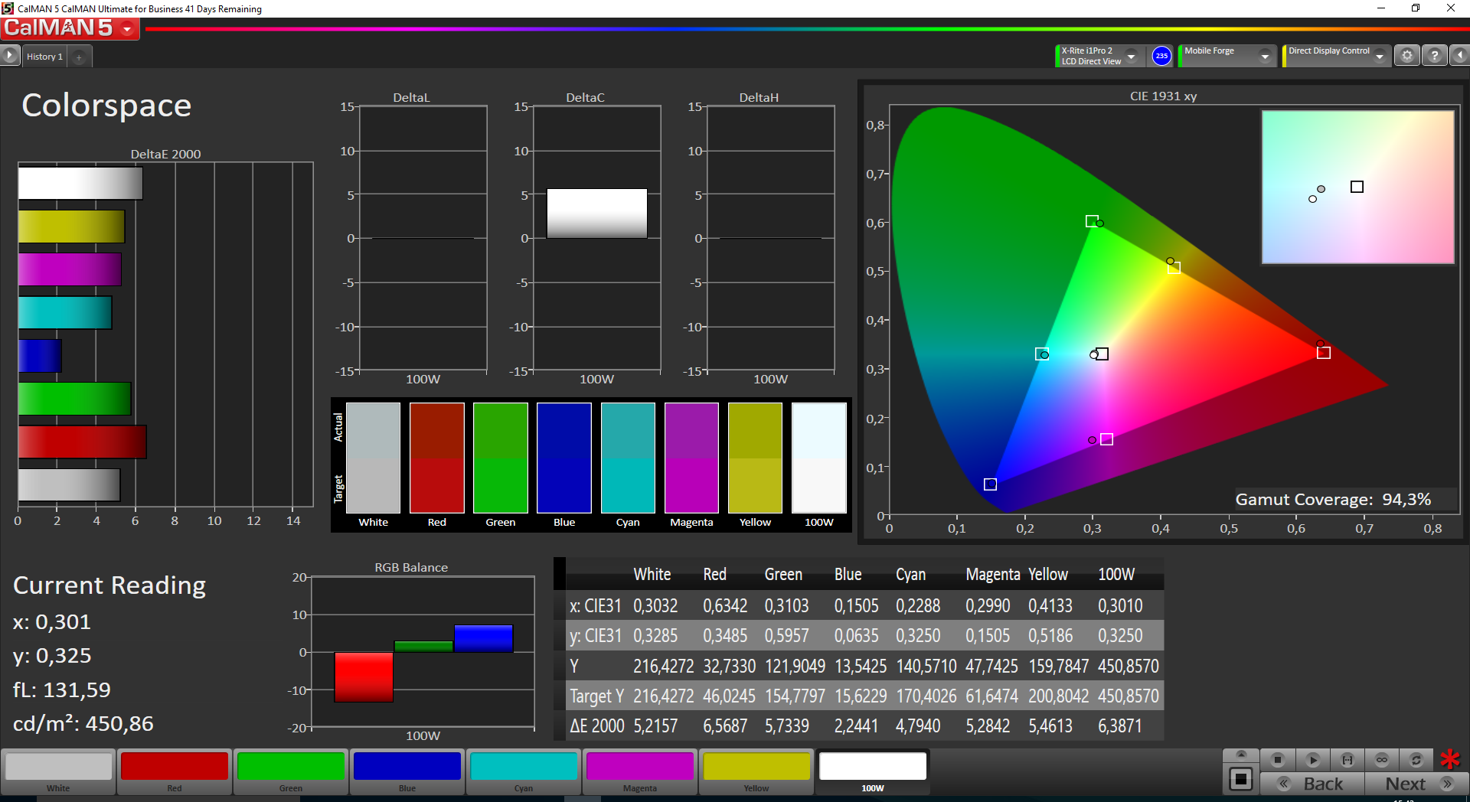Viewport: 1470px width, 802px height.
Task: Select the Magenta pattern swatch
Action: point(640,772)
